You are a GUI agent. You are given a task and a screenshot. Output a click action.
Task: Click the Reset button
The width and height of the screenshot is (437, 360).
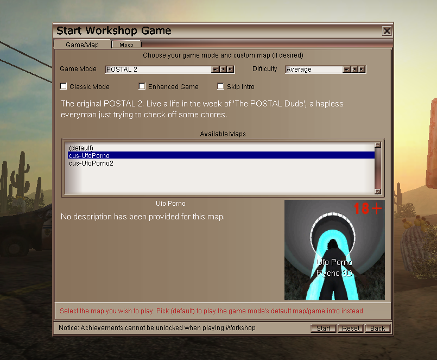[x=351, y=328]
